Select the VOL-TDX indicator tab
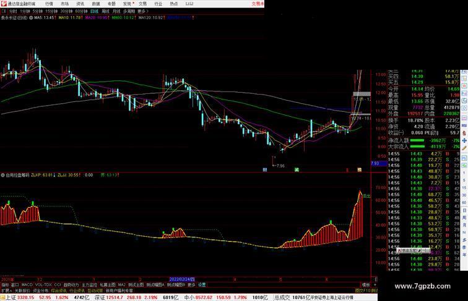 coord(43,285)
